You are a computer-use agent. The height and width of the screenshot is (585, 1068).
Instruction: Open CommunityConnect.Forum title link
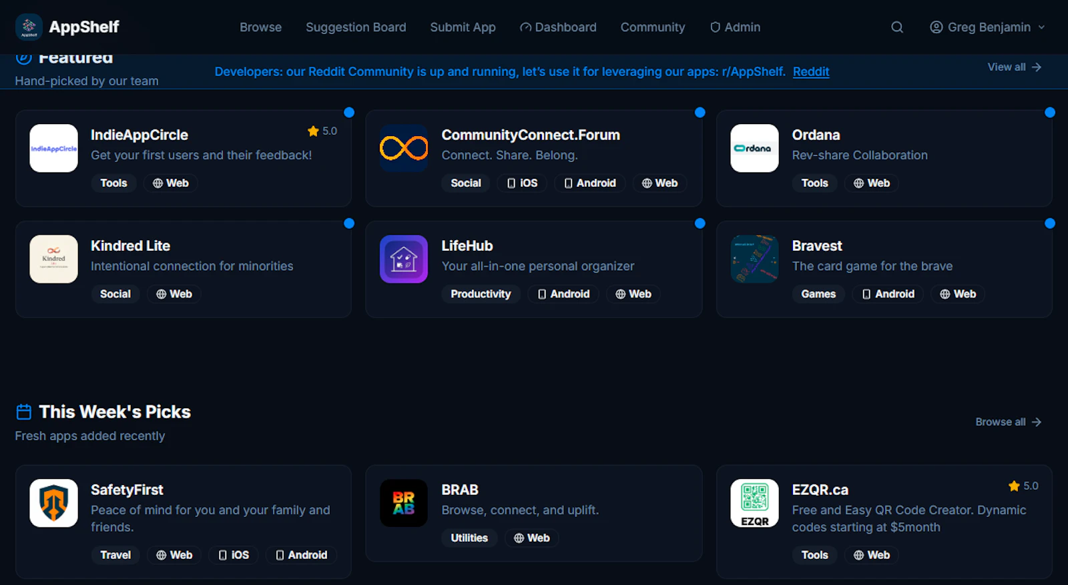coord(531,135)
